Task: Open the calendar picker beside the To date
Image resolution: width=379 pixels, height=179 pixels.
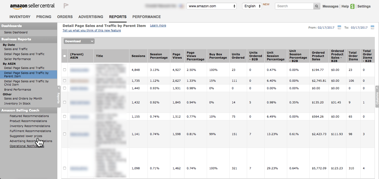Action: 372,28
